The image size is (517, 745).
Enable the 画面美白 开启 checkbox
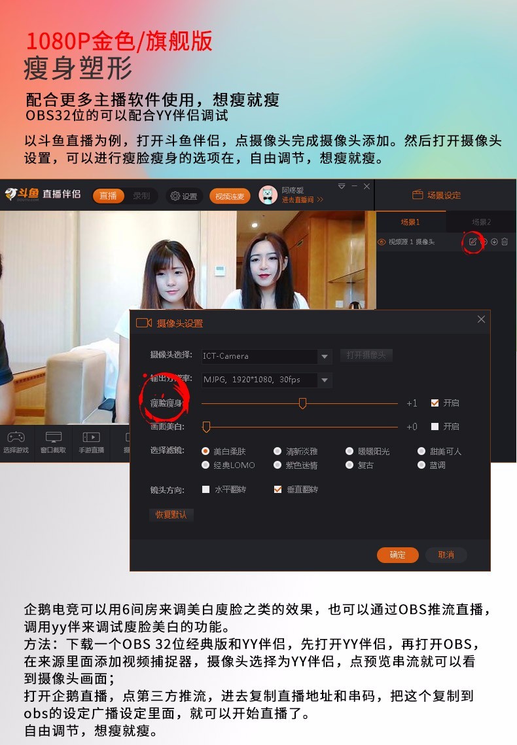pyautogui.click(x=435, y=426)
